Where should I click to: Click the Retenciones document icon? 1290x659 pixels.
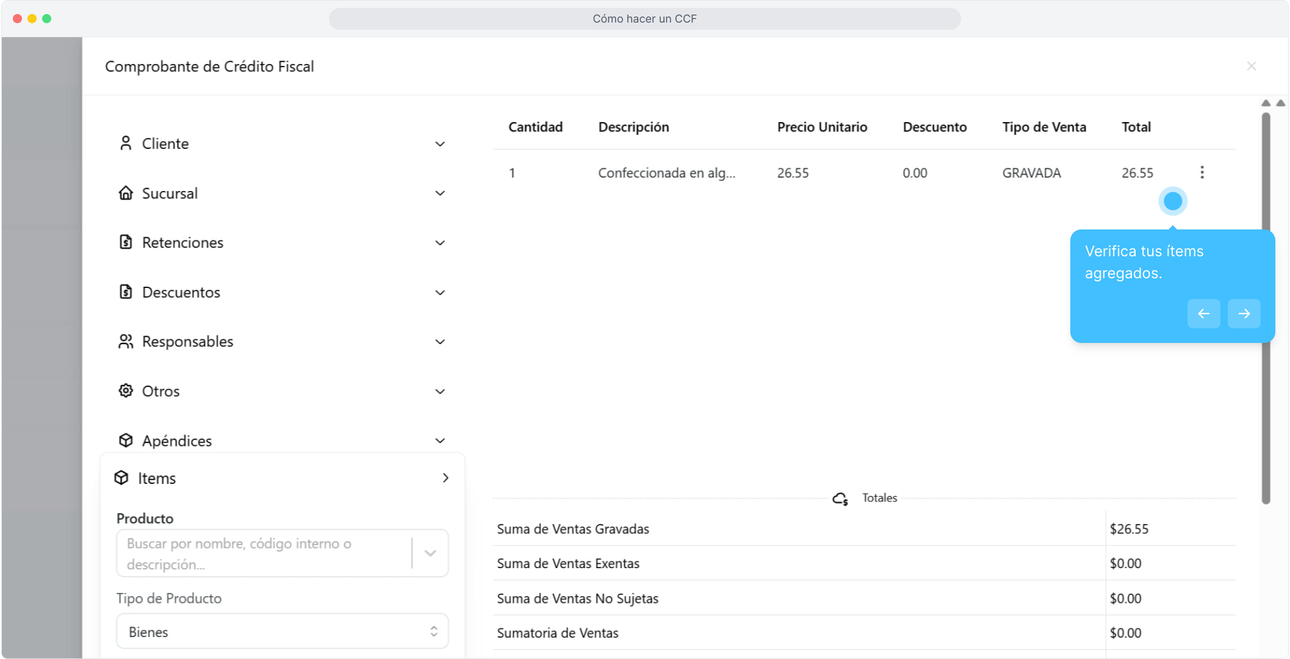126,242
